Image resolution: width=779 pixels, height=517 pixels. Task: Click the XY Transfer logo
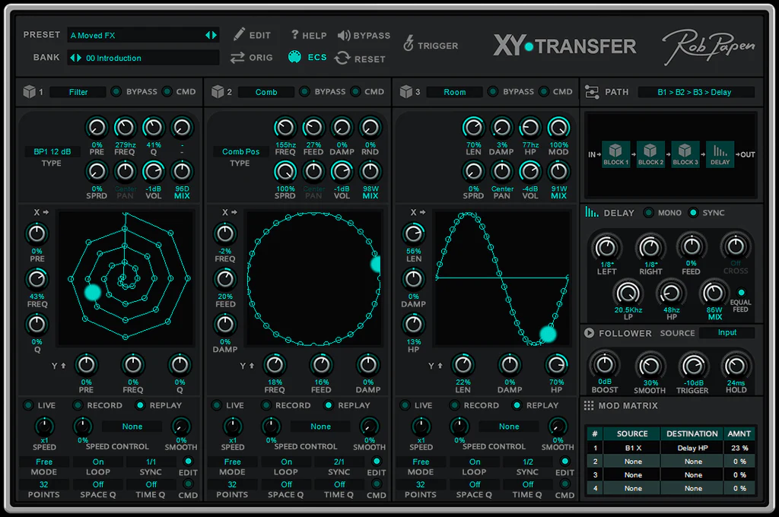(x=565, y=46)
